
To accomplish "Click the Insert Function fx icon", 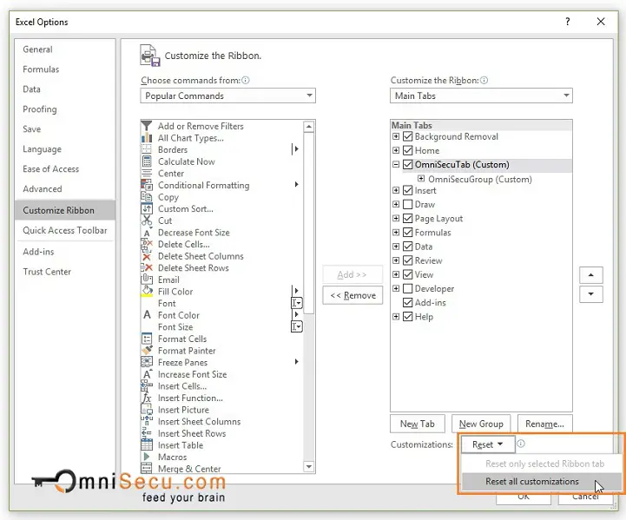I will tap(147, 398).
